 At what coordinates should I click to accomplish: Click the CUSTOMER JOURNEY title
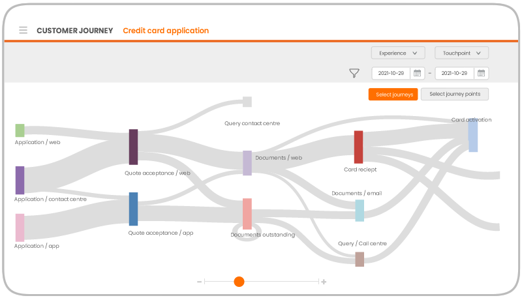tap(75, 31)
